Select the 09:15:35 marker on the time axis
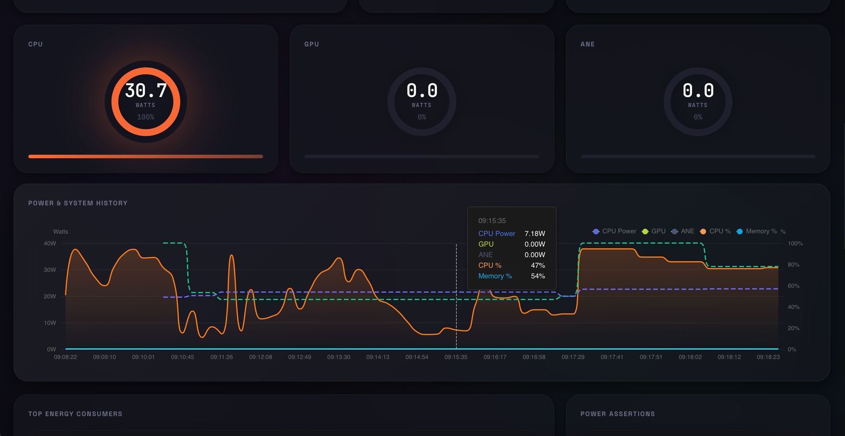 coord(456,357)
